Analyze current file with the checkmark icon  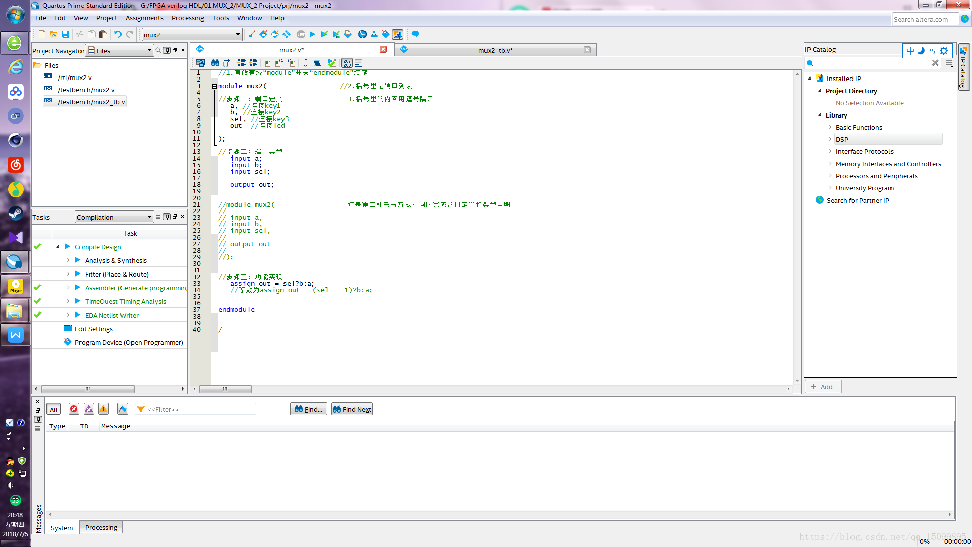pyautogui.click(x=332, y=63)
